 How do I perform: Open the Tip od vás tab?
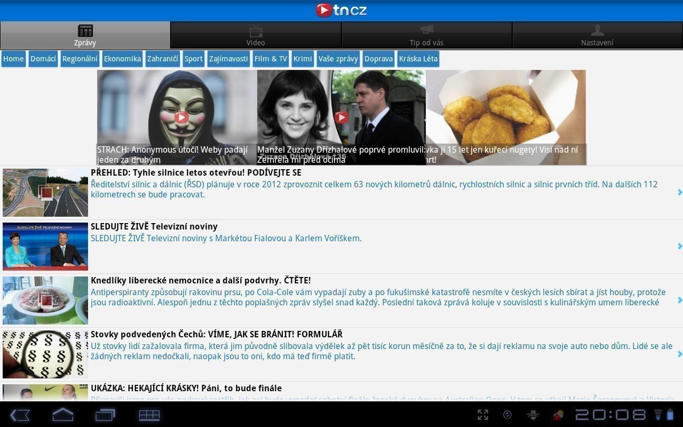[427, 35]
